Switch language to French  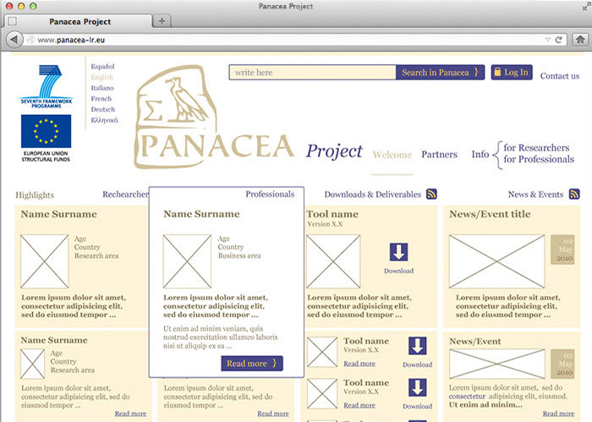pyautogui.click(x=101, y=98)
